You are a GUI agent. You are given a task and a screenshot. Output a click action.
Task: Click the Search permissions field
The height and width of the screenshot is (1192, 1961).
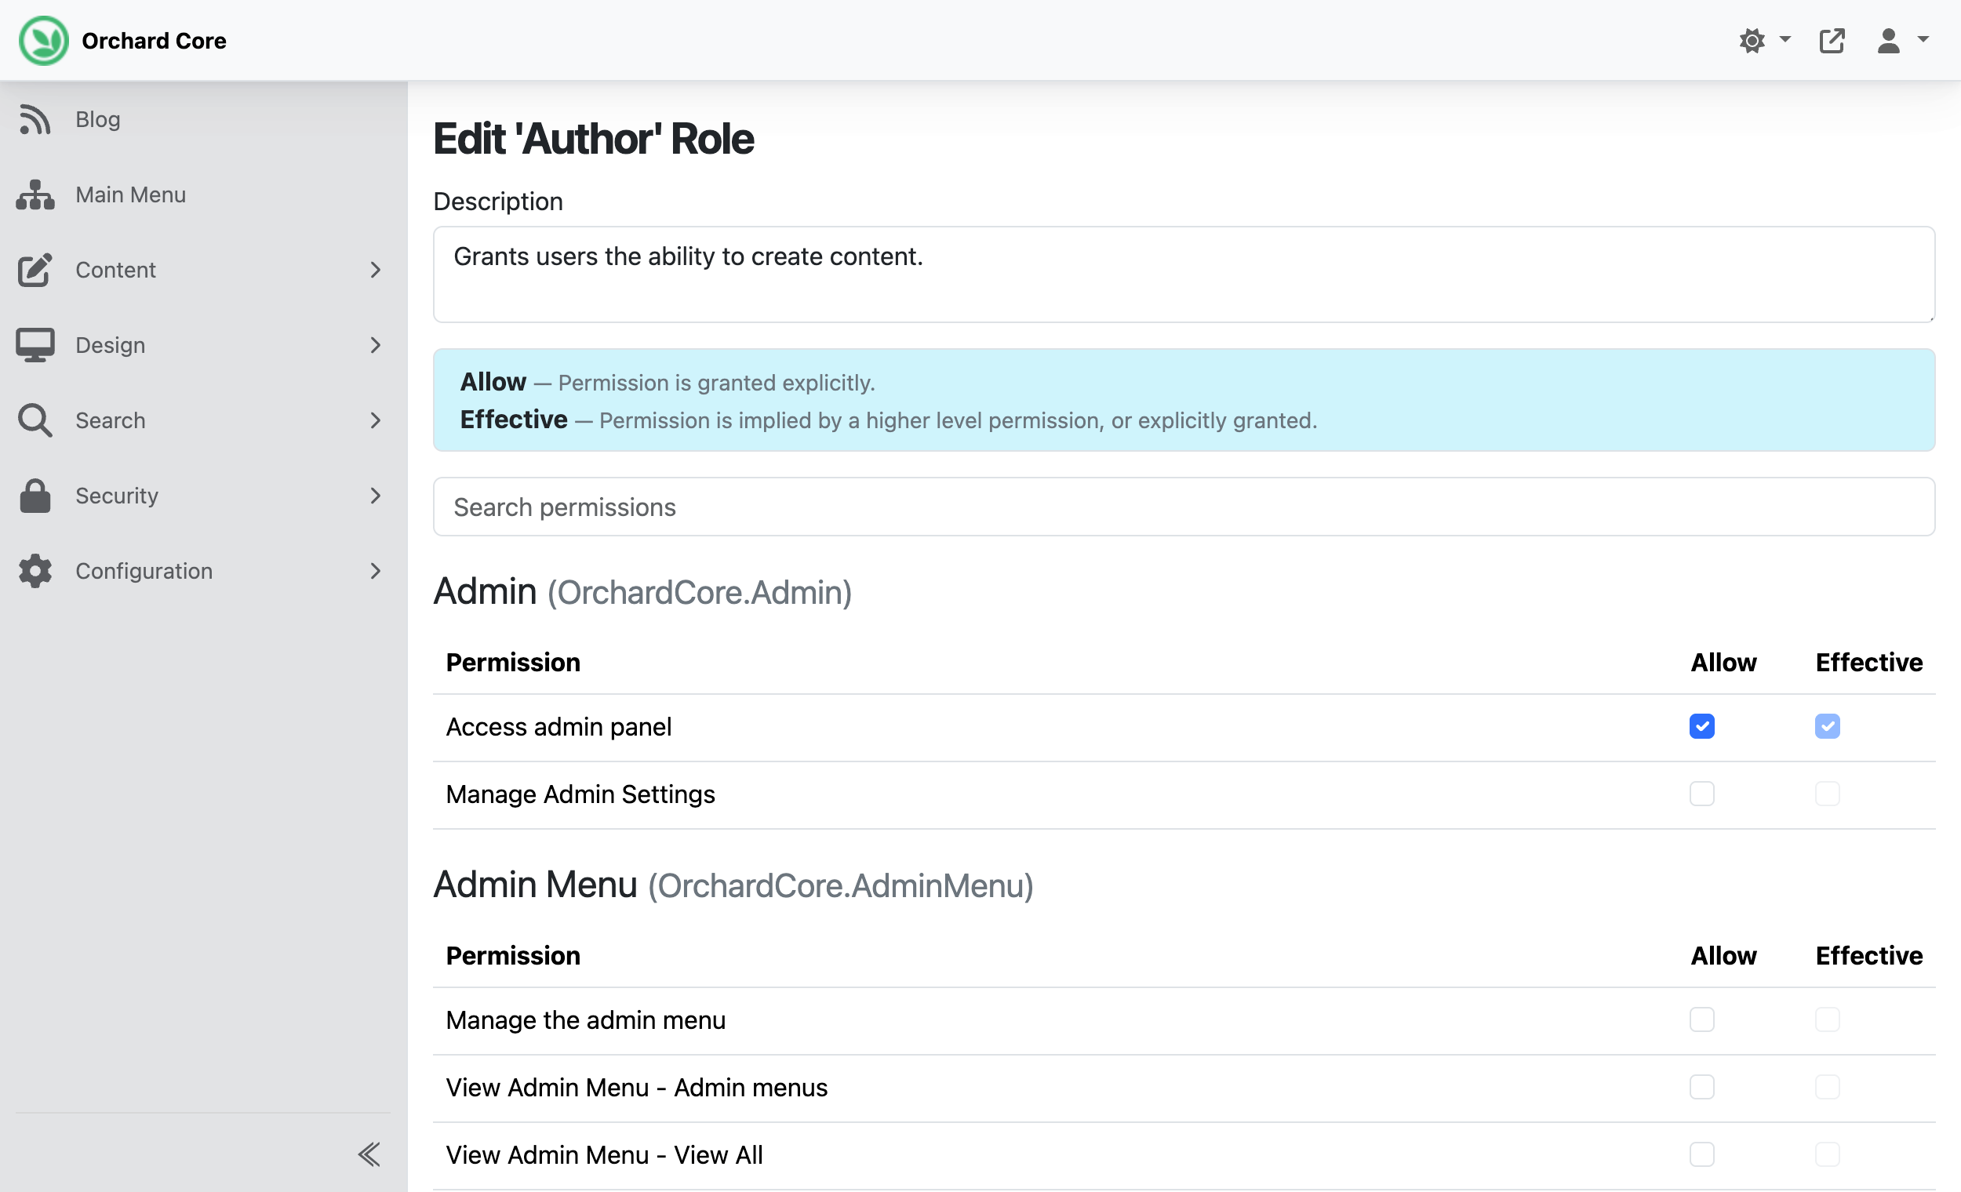(x=1184, y=507)
